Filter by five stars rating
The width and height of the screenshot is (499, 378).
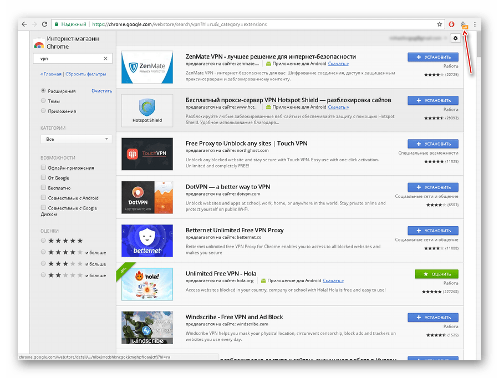point(43,241)
